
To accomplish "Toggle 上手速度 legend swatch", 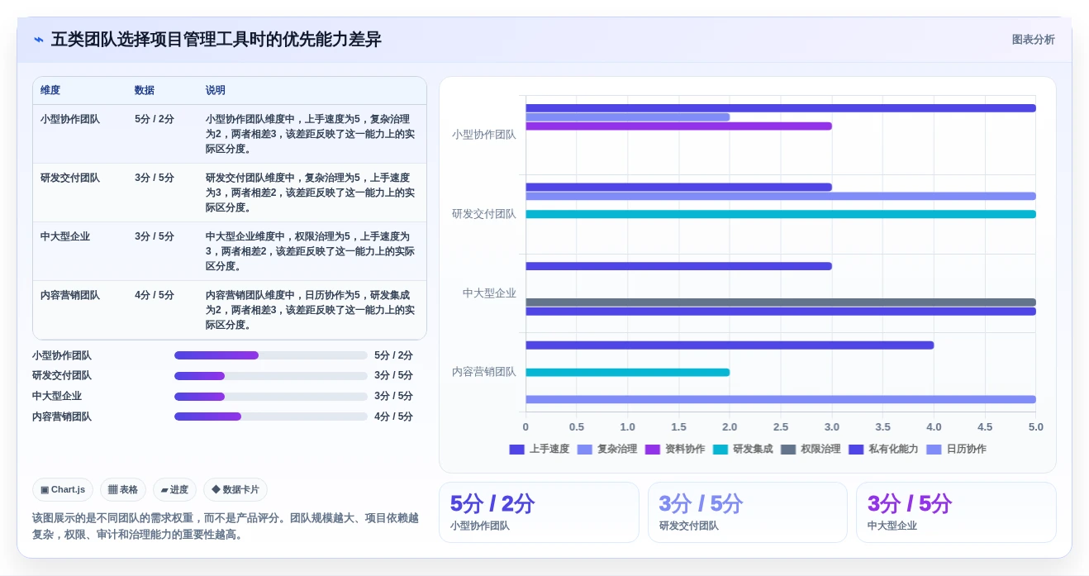I will tap(516, 450).
